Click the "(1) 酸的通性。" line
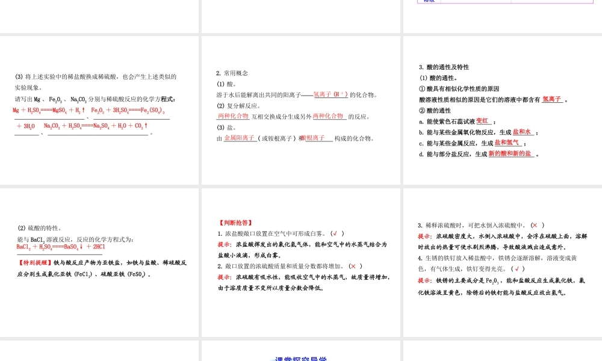The image size is (602, 361). tap(438, 78)
